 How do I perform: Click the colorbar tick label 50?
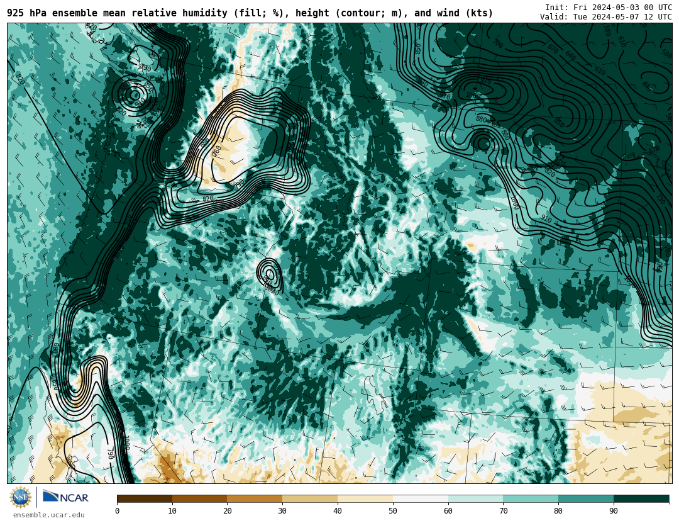click(x=393, y=511)
